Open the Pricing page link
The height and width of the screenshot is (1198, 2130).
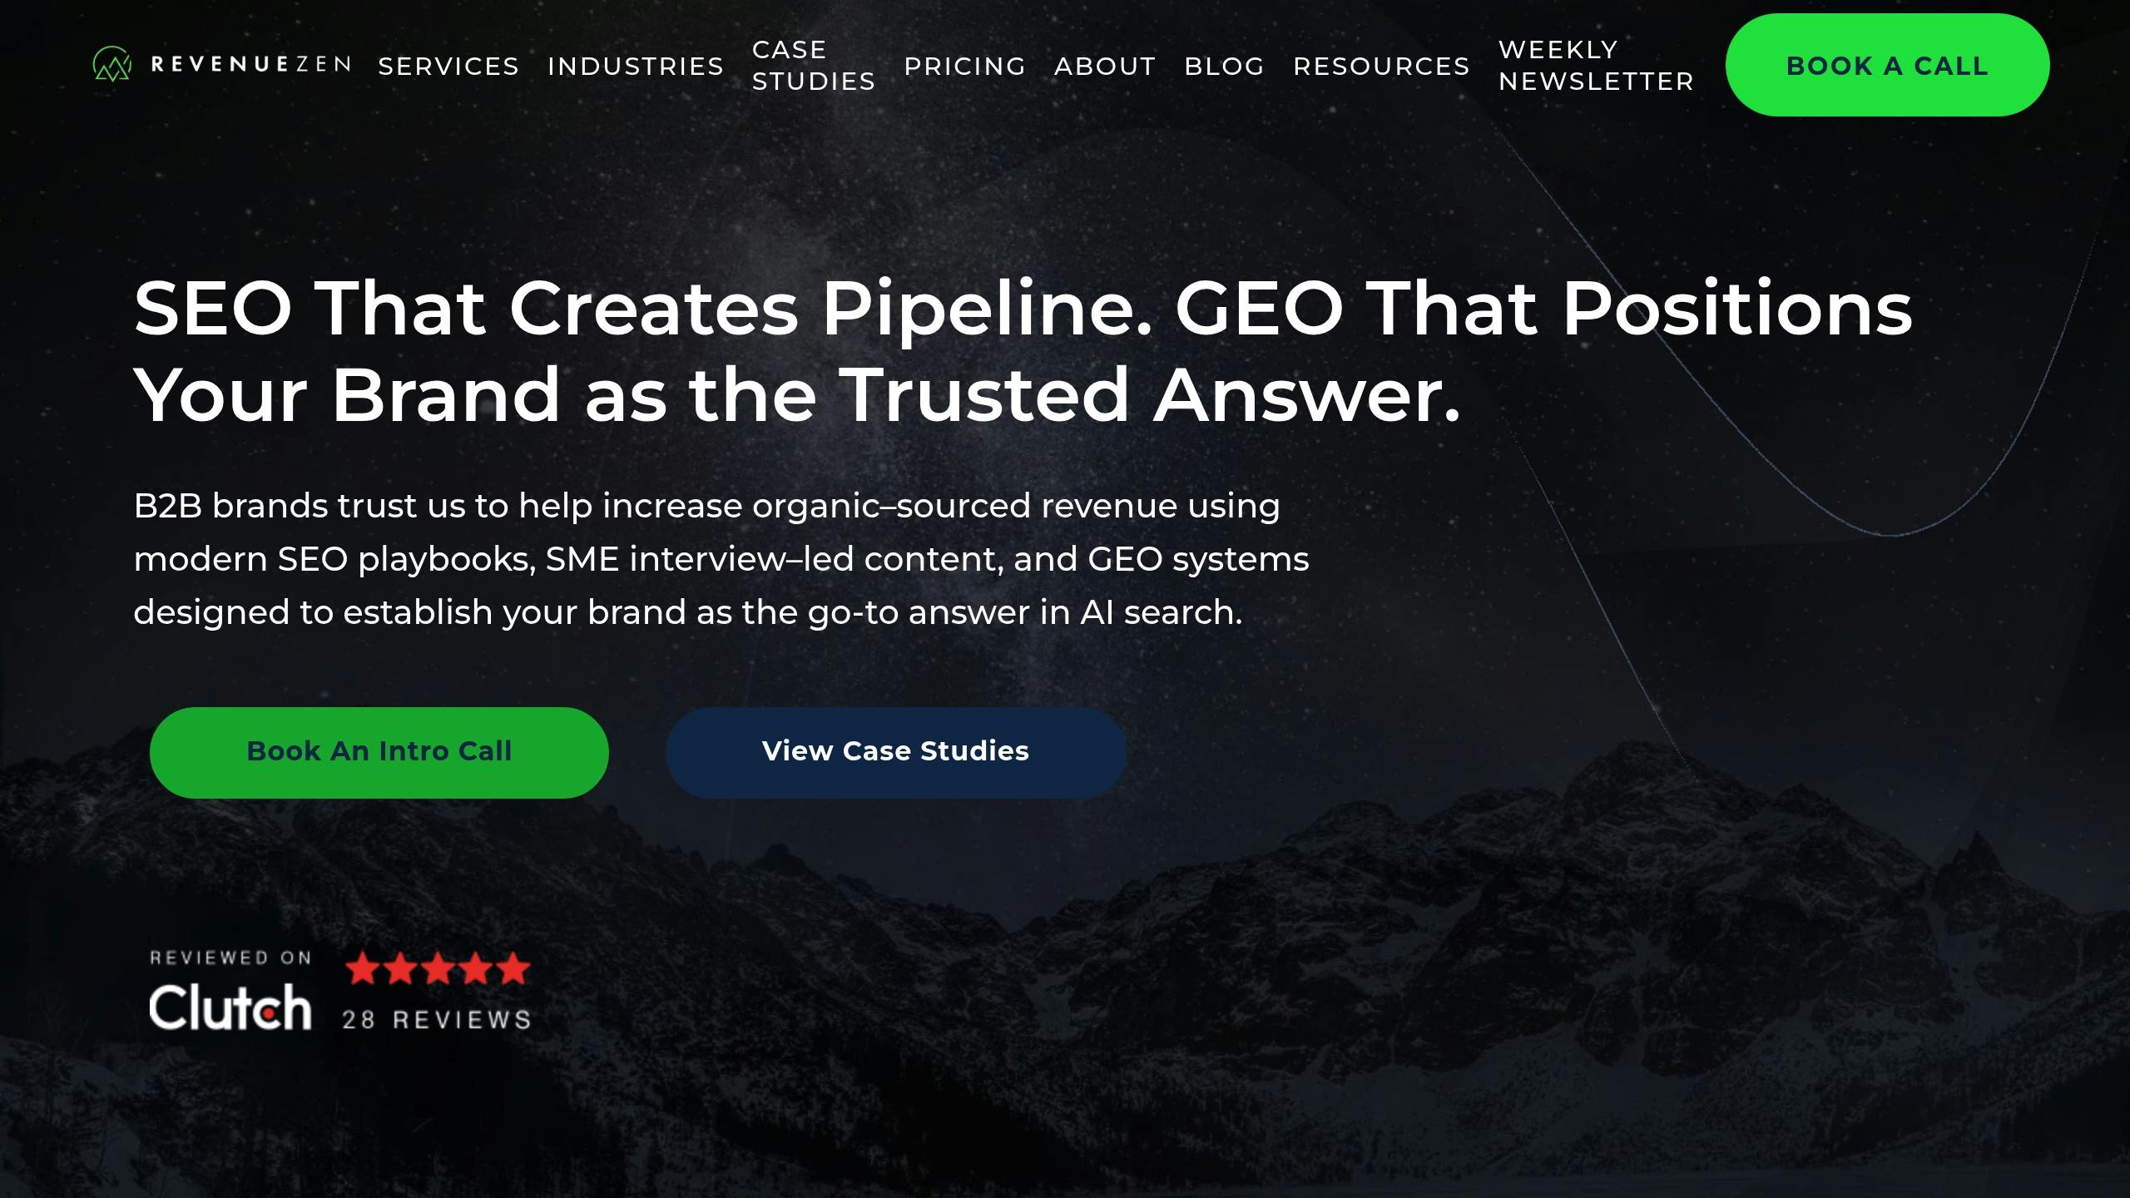tap(965, 66)
